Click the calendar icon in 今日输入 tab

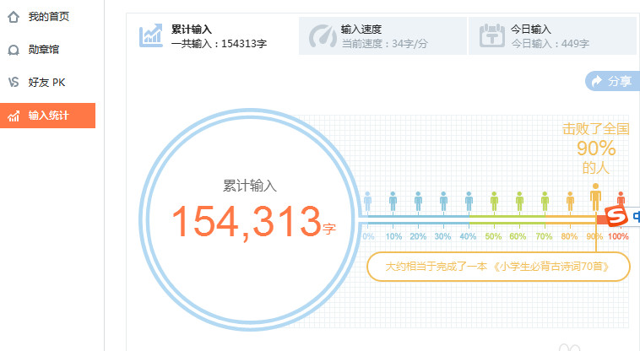tap(492, 35)
